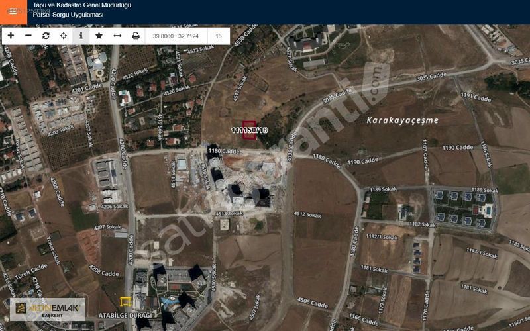The width and height of the screenshot is (530, 331).
Task: Toggle the parcel info tool
Action: coord(81,36)
